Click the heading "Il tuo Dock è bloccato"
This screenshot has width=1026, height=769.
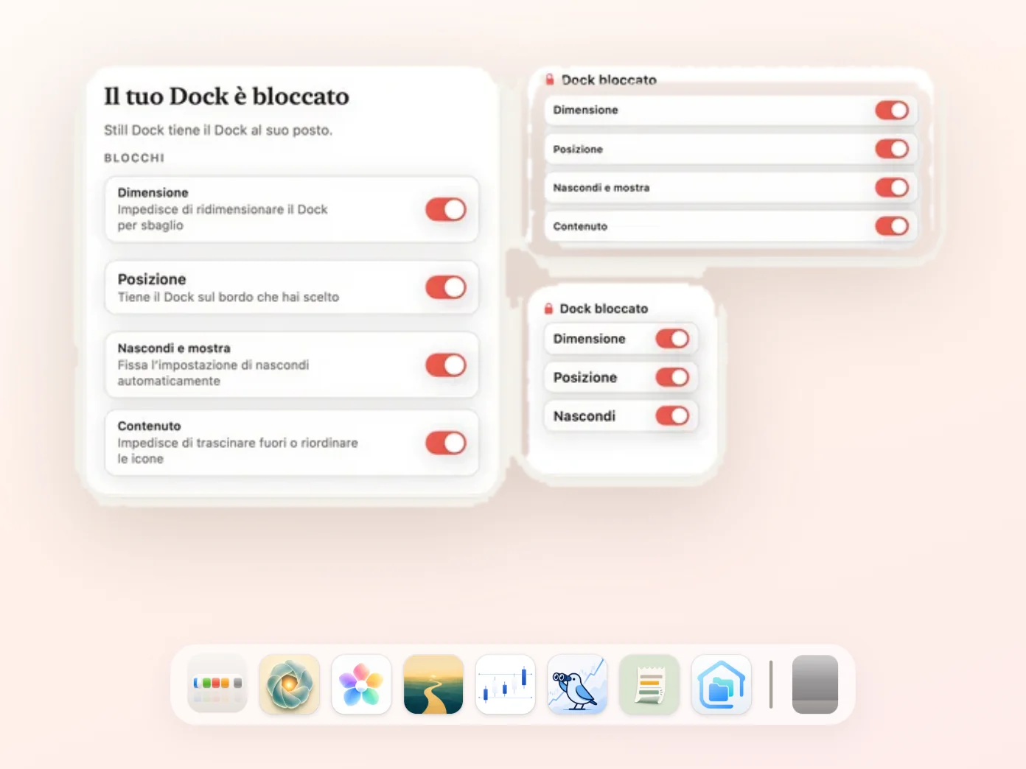226,96
